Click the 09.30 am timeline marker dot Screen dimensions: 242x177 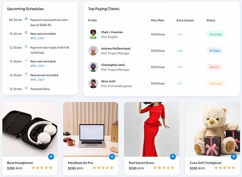point(26,19)
